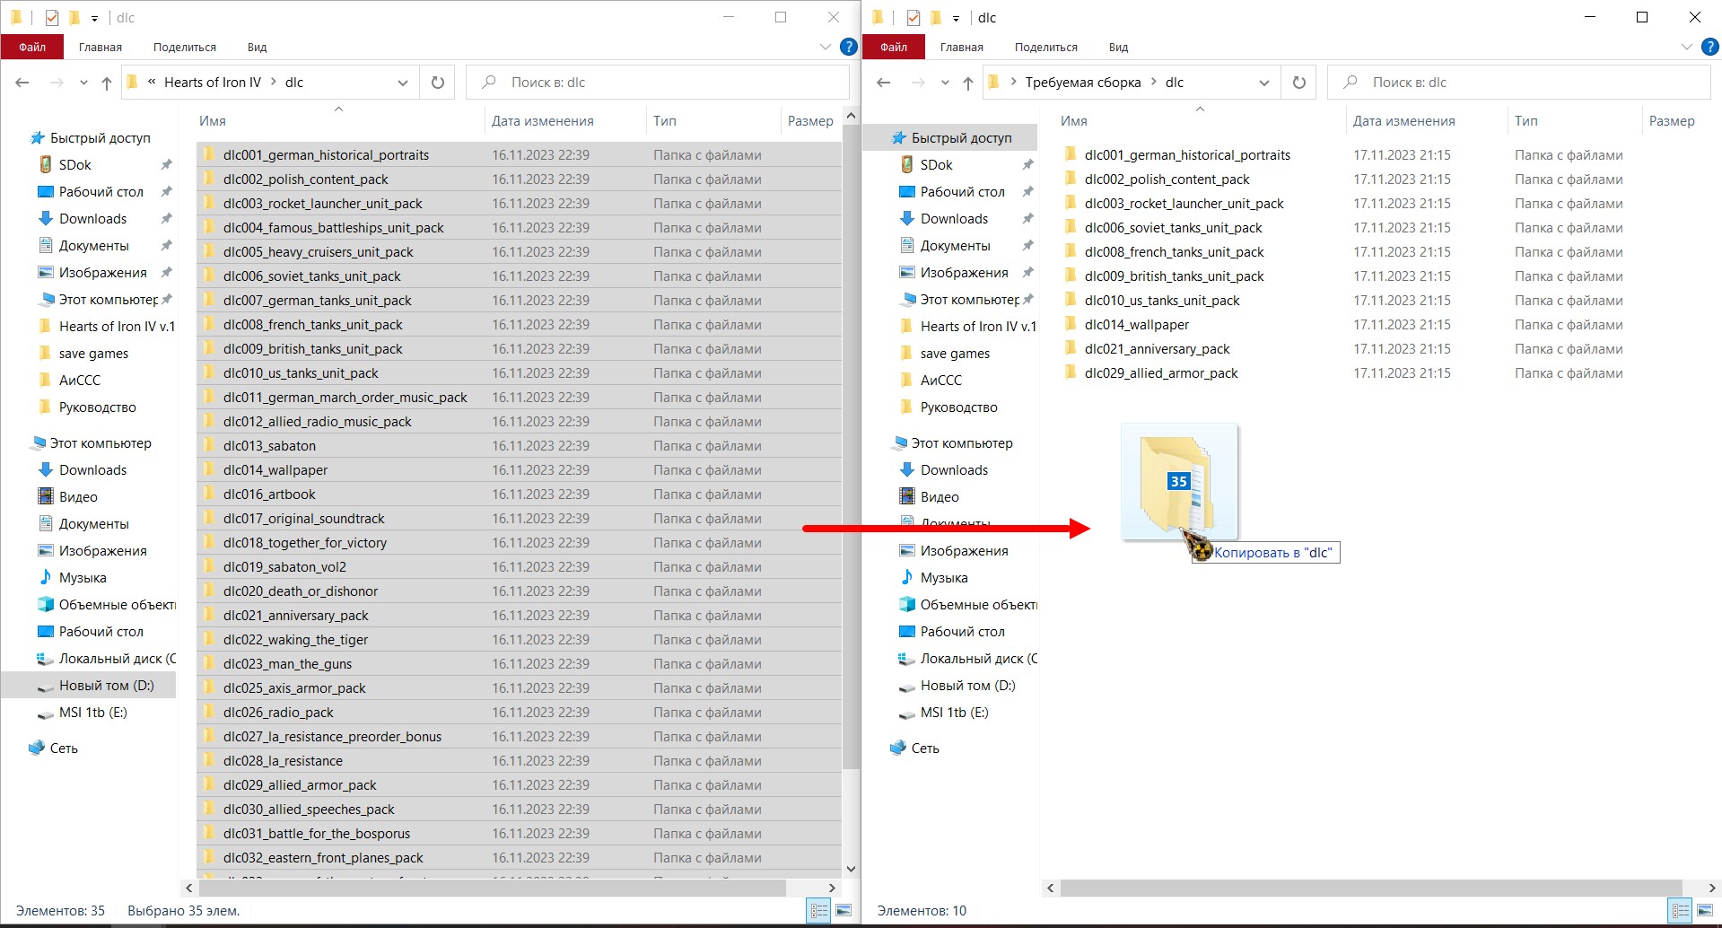Open Файл menu in right window
The width and height of the screenshot is (1722, 928).
pyautogui.click(x=894, y=47)
